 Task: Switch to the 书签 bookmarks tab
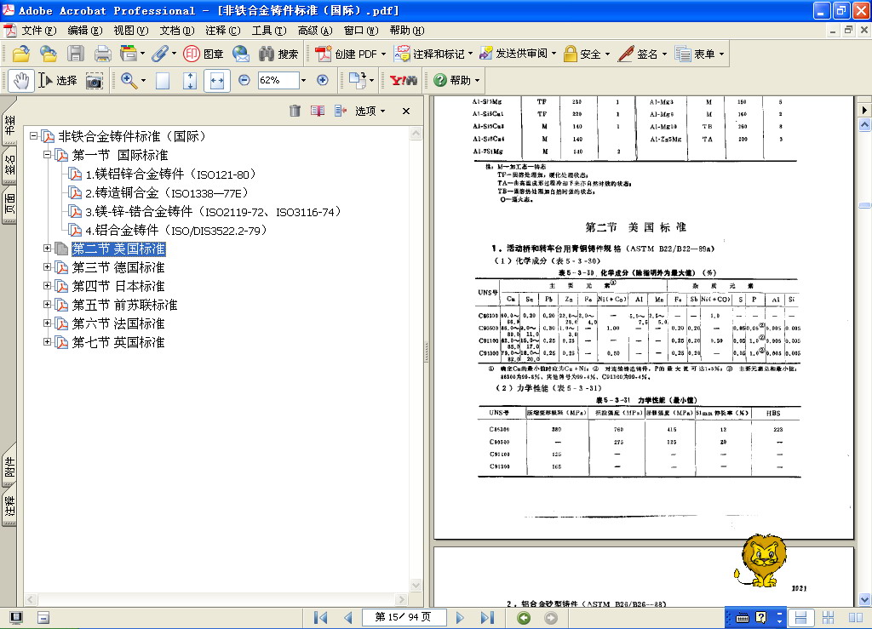pyautogui.click(x=9, y=123)
